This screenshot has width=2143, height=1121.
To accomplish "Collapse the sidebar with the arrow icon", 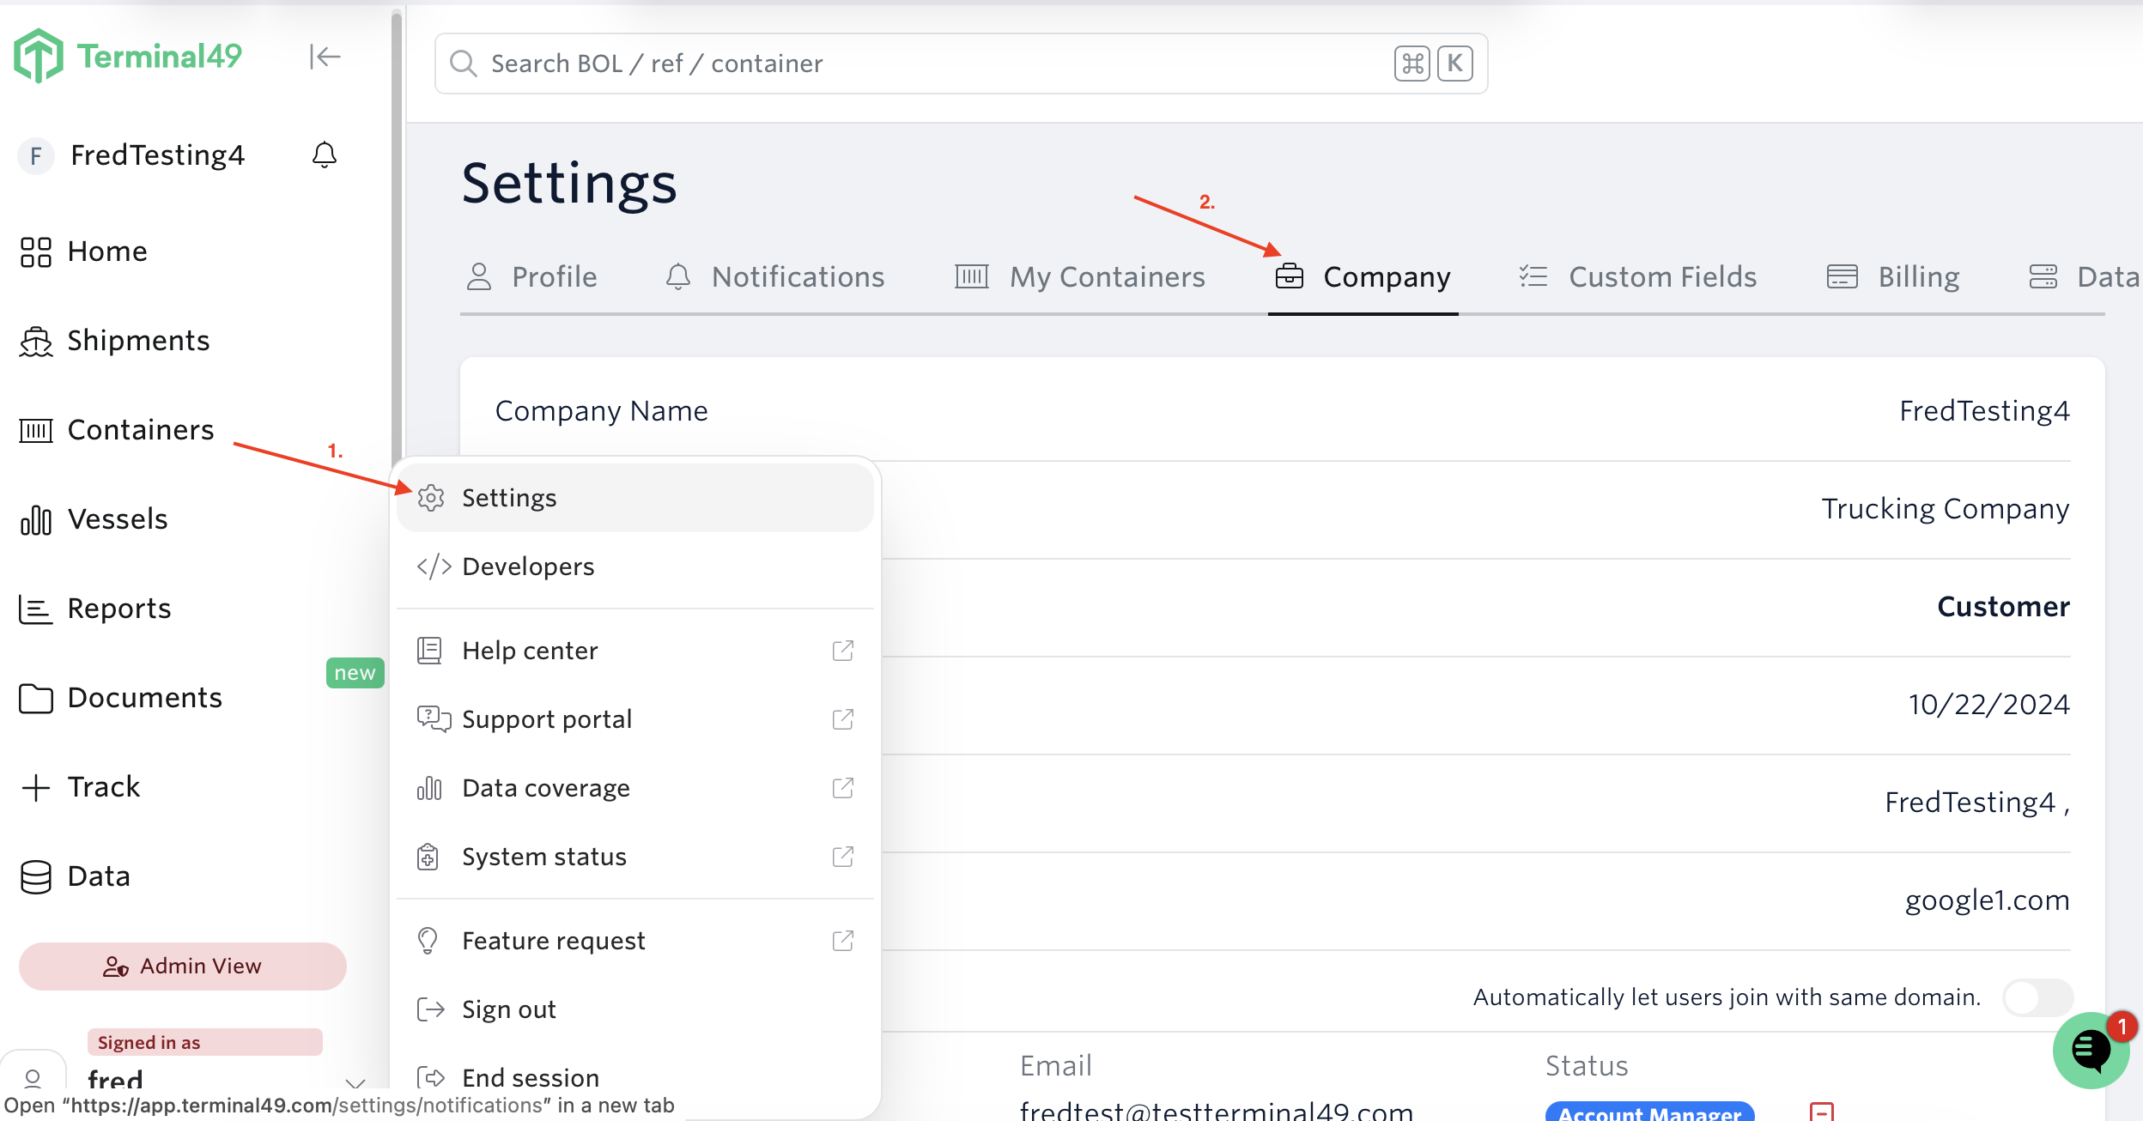I will click(x=325, y=57).
